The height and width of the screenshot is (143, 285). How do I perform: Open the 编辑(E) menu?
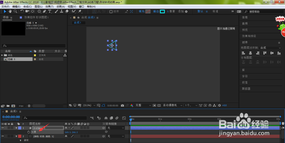click(16, 7)
